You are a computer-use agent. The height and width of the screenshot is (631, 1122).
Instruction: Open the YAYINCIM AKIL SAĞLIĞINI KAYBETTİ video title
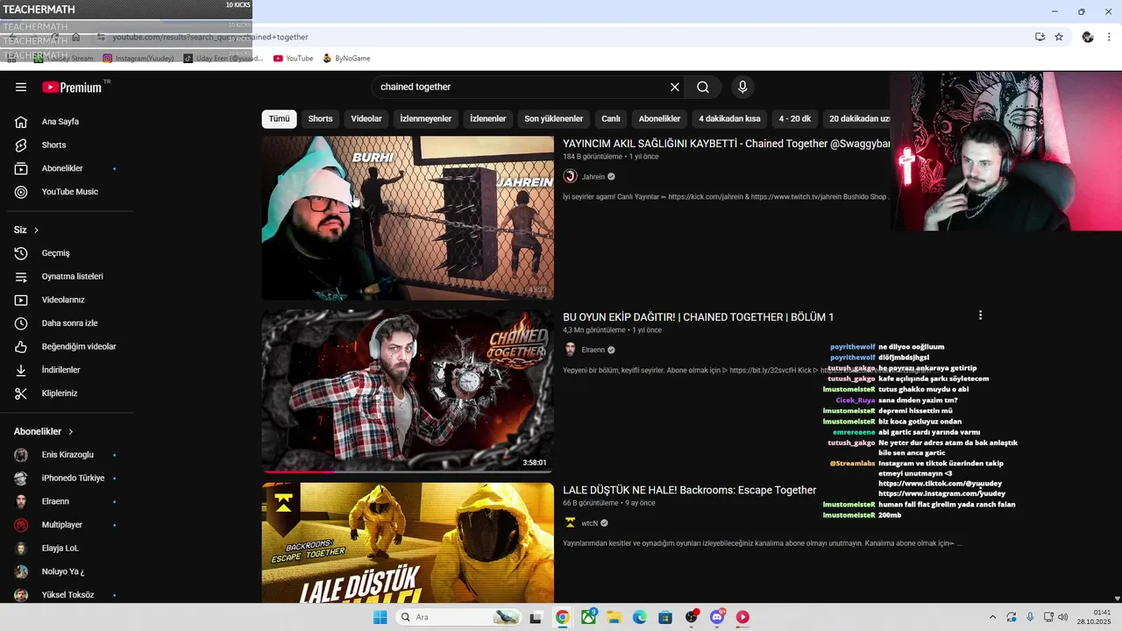(726, 144)
